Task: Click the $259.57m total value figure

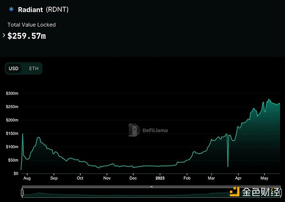Action: tap(27, 36)
